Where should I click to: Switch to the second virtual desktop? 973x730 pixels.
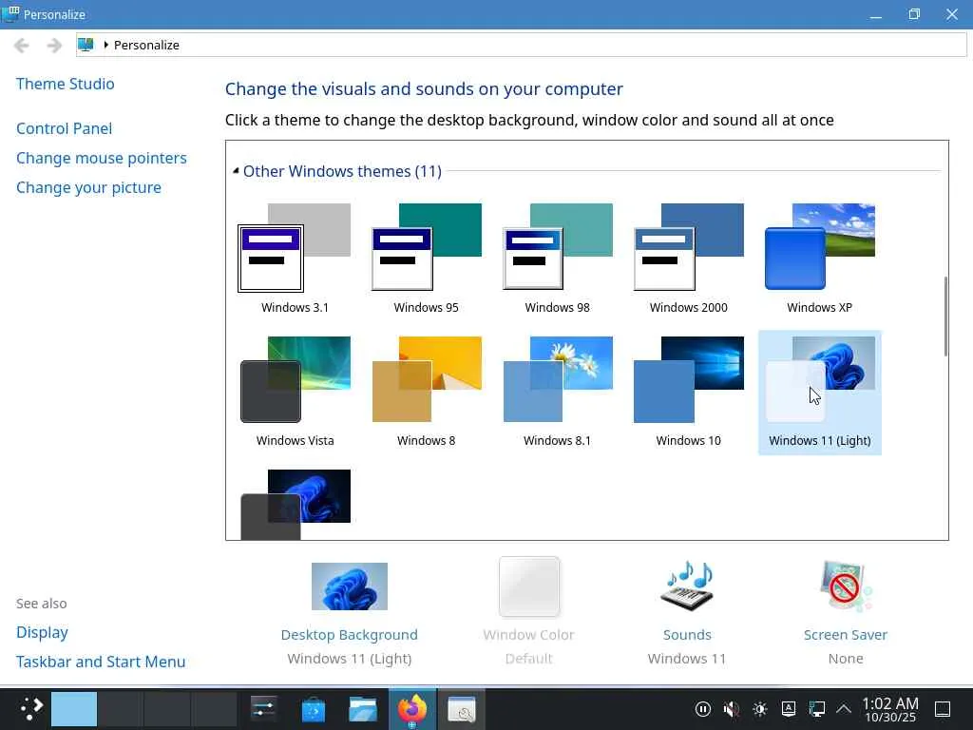coord(121,709)
